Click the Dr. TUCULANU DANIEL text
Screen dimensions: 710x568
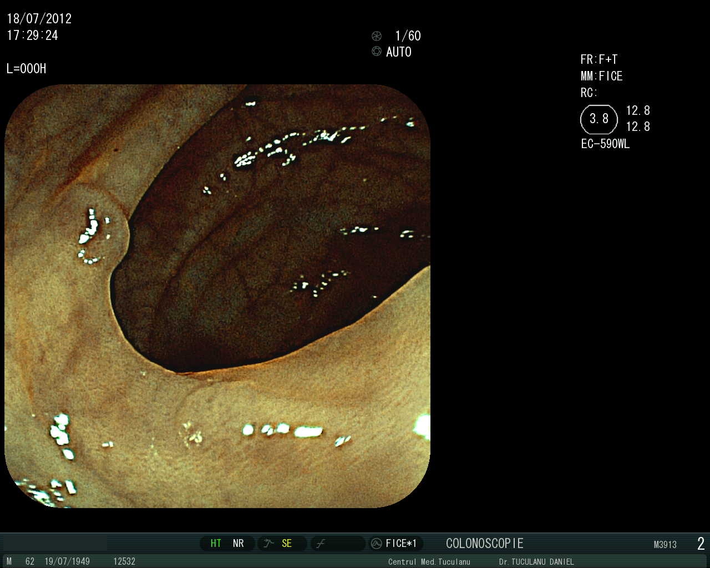pyautogui.click(x=536, y=562)
